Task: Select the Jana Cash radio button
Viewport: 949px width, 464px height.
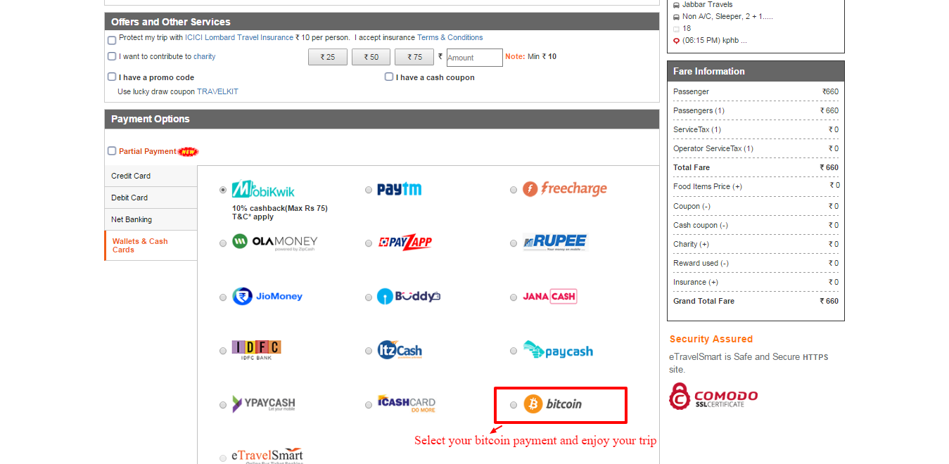Action: (x=514, y=297)
